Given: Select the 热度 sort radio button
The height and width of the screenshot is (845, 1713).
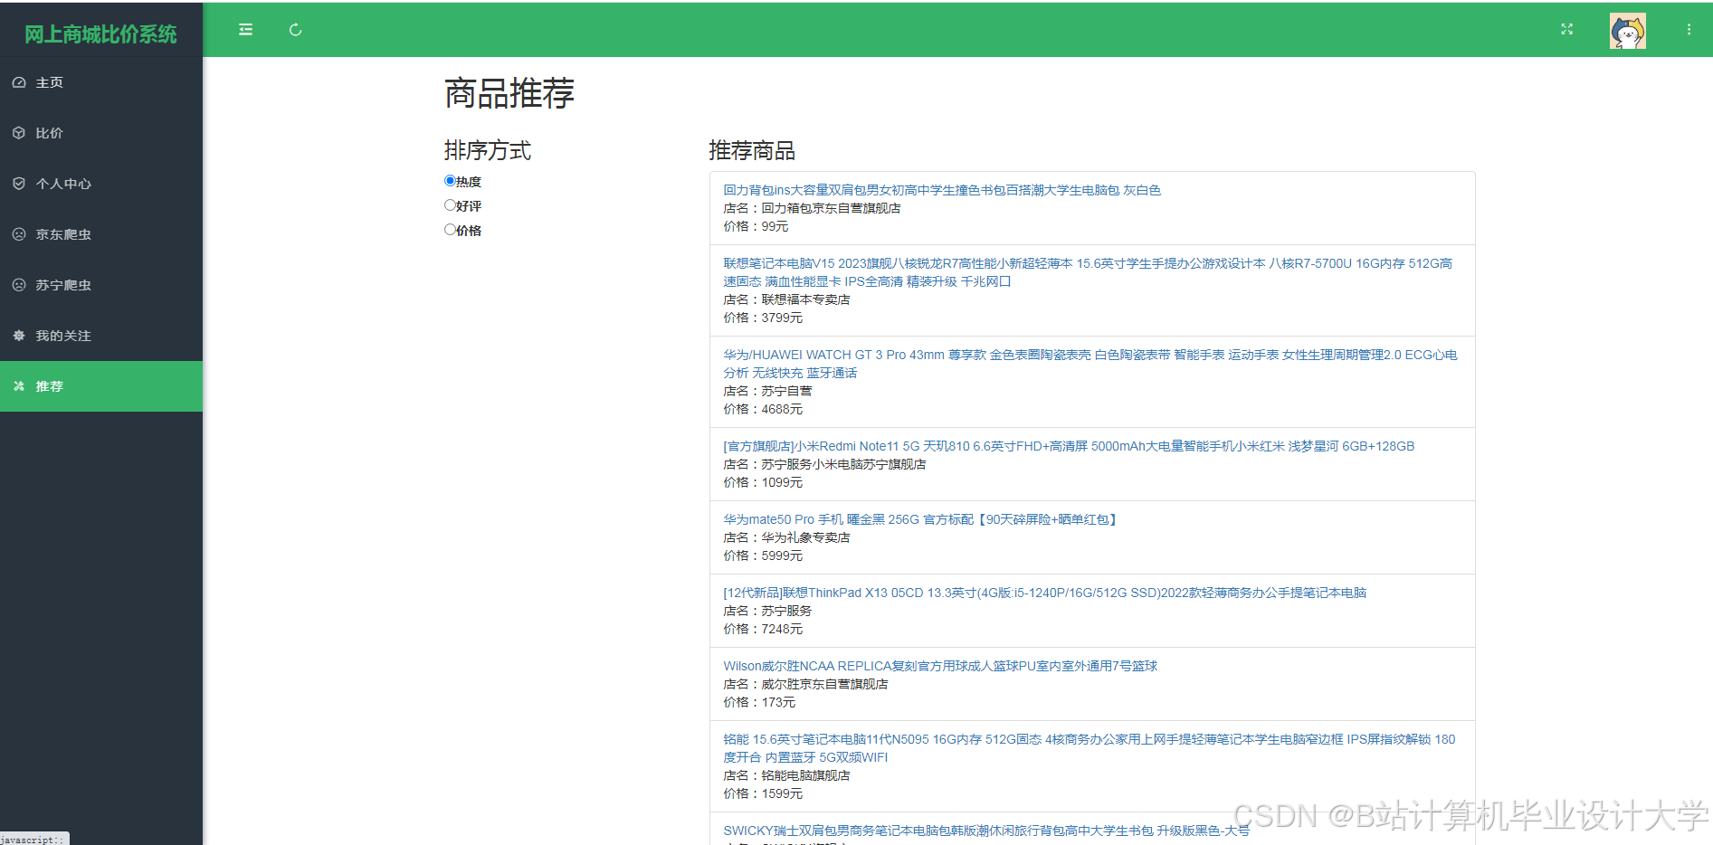Looking at the screenshot, I should tap(450, 181).
